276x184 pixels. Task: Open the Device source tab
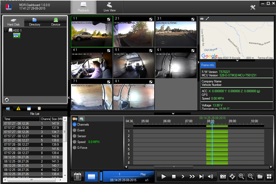pyautogui.click(x=56, y=22)
